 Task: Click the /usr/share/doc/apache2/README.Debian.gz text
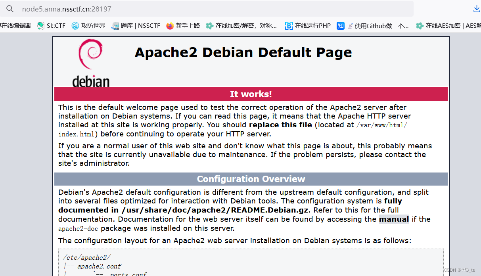(214, 210)
